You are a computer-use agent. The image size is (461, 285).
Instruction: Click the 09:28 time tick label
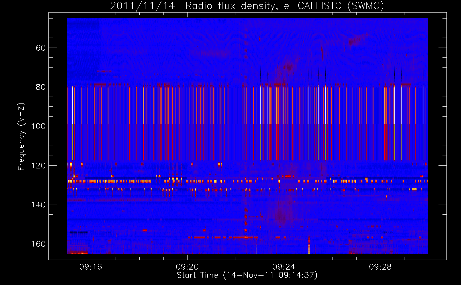point(380,267)
